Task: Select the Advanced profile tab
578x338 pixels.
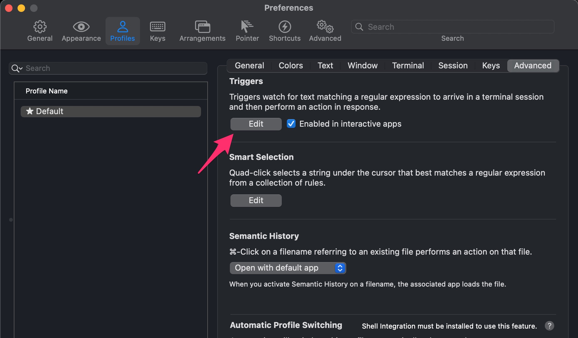Action: click(533, 66)
